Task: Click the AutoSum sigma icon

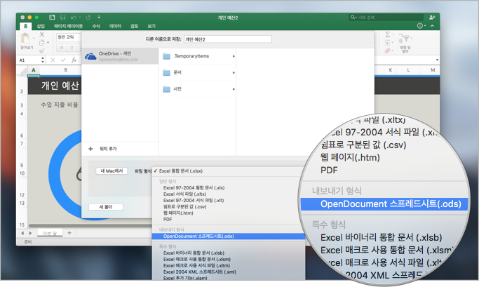Action: pos(387,34)
